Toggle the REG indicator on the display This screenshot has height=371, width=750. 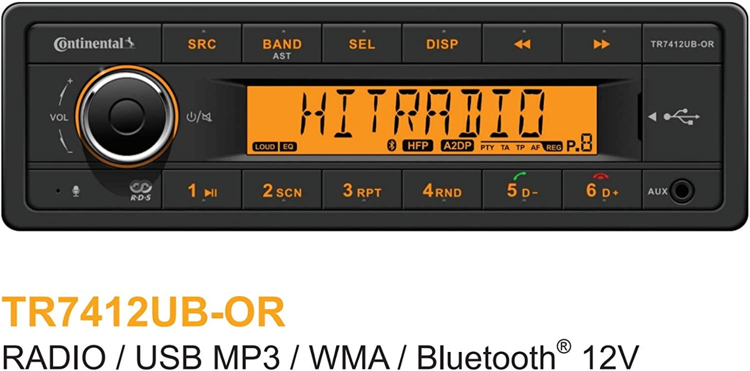pos(553,147)
